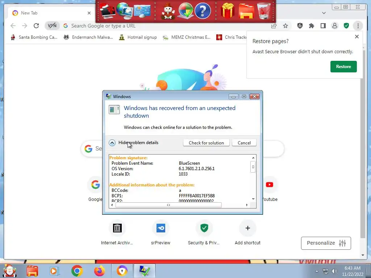Click the globe network dock icon
This screenshot has width=371, height=278.
point(125,10)
